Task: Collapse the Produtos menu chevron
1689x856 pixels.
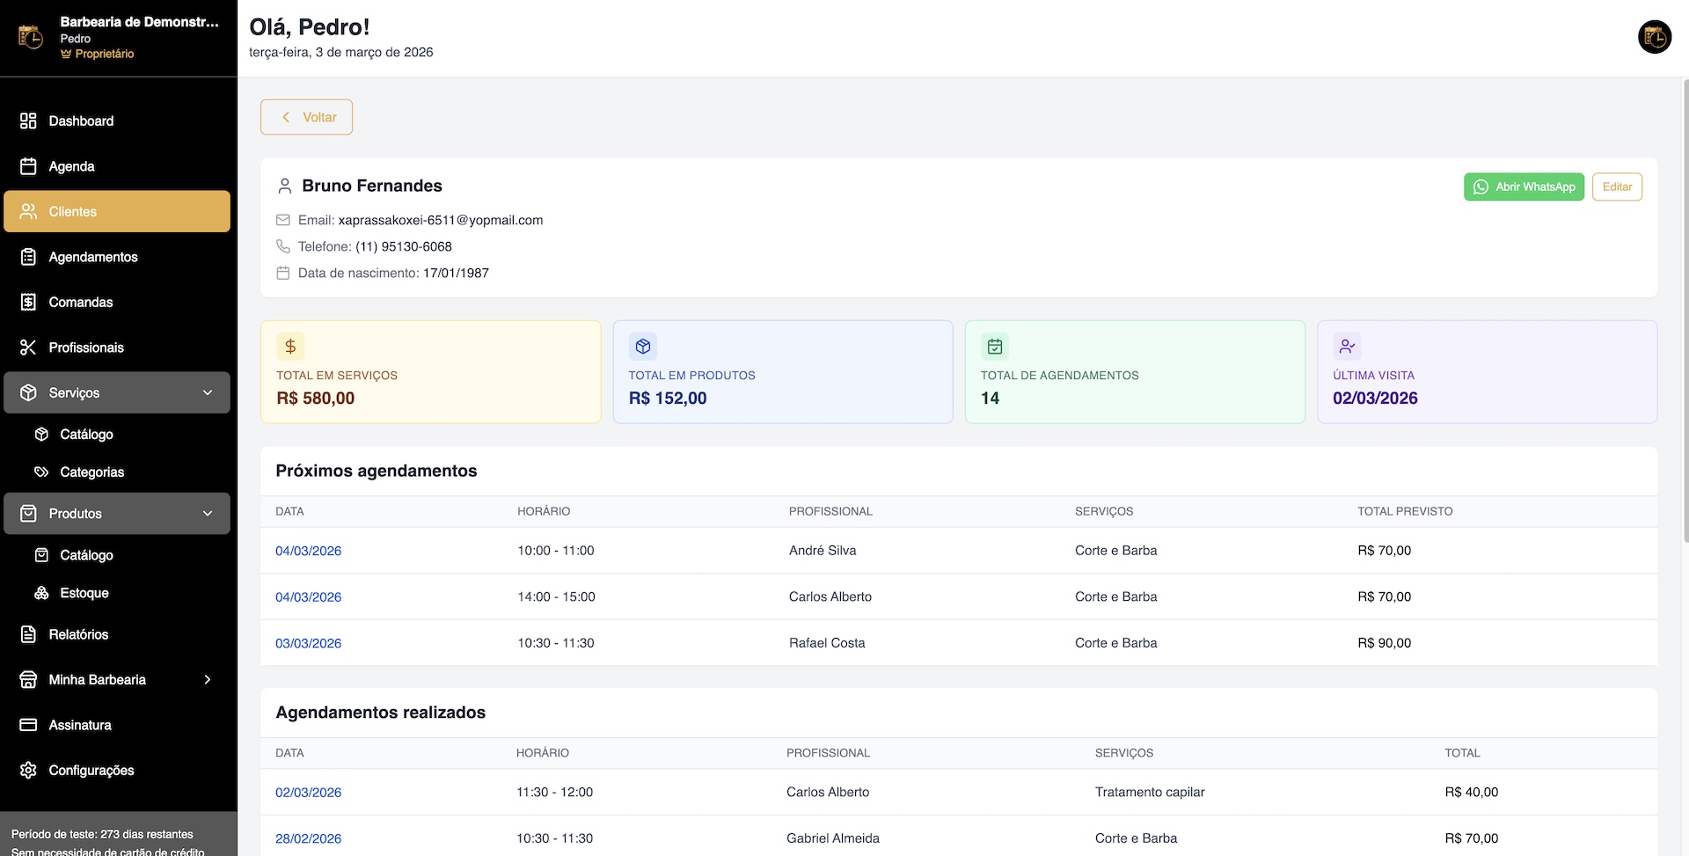Action: [x=208, y=514]
